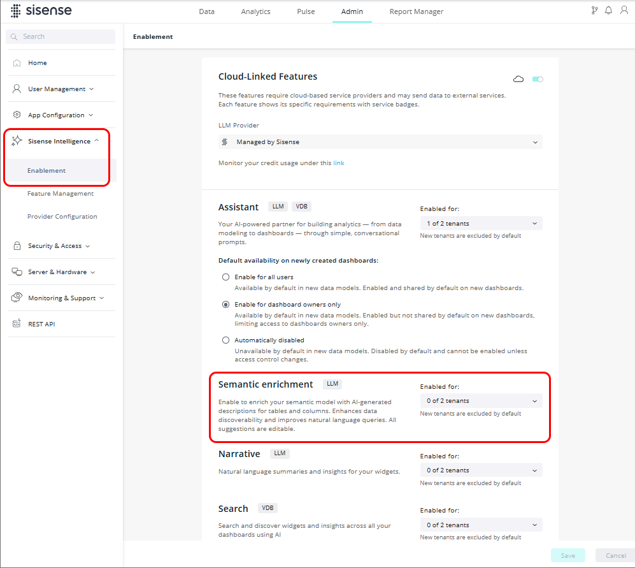Click the LLM badge next to Semantic enrichment

pyautogui.click(x=332, y=384)
